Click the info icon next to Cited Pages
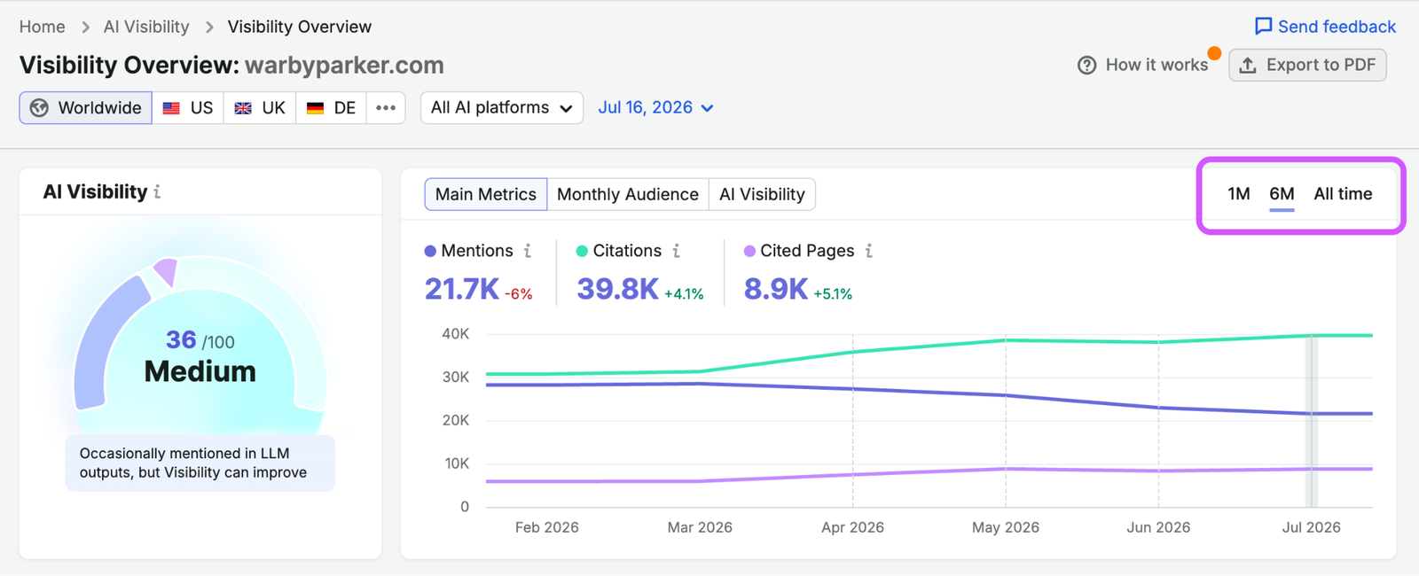 coord(869,251)
